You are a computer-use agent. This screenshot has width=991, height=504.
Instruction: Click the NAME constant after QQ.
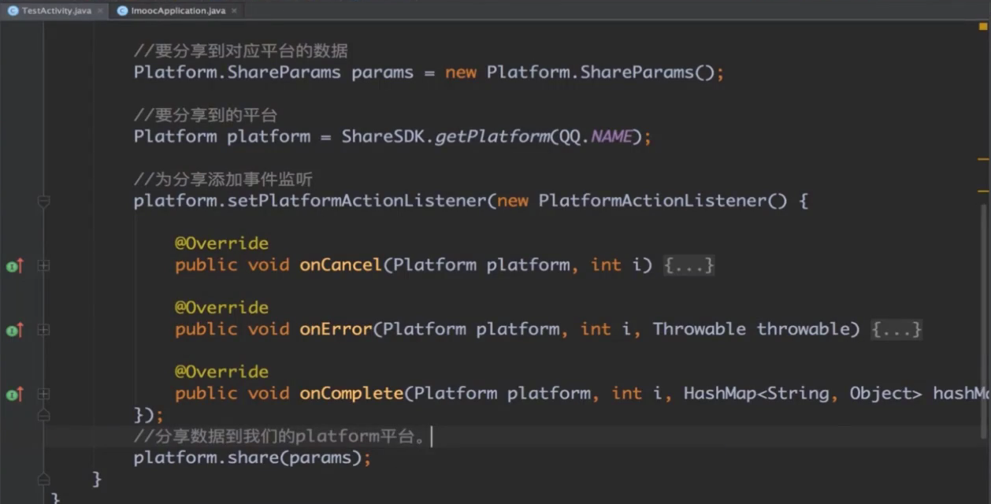click(611, 136)
